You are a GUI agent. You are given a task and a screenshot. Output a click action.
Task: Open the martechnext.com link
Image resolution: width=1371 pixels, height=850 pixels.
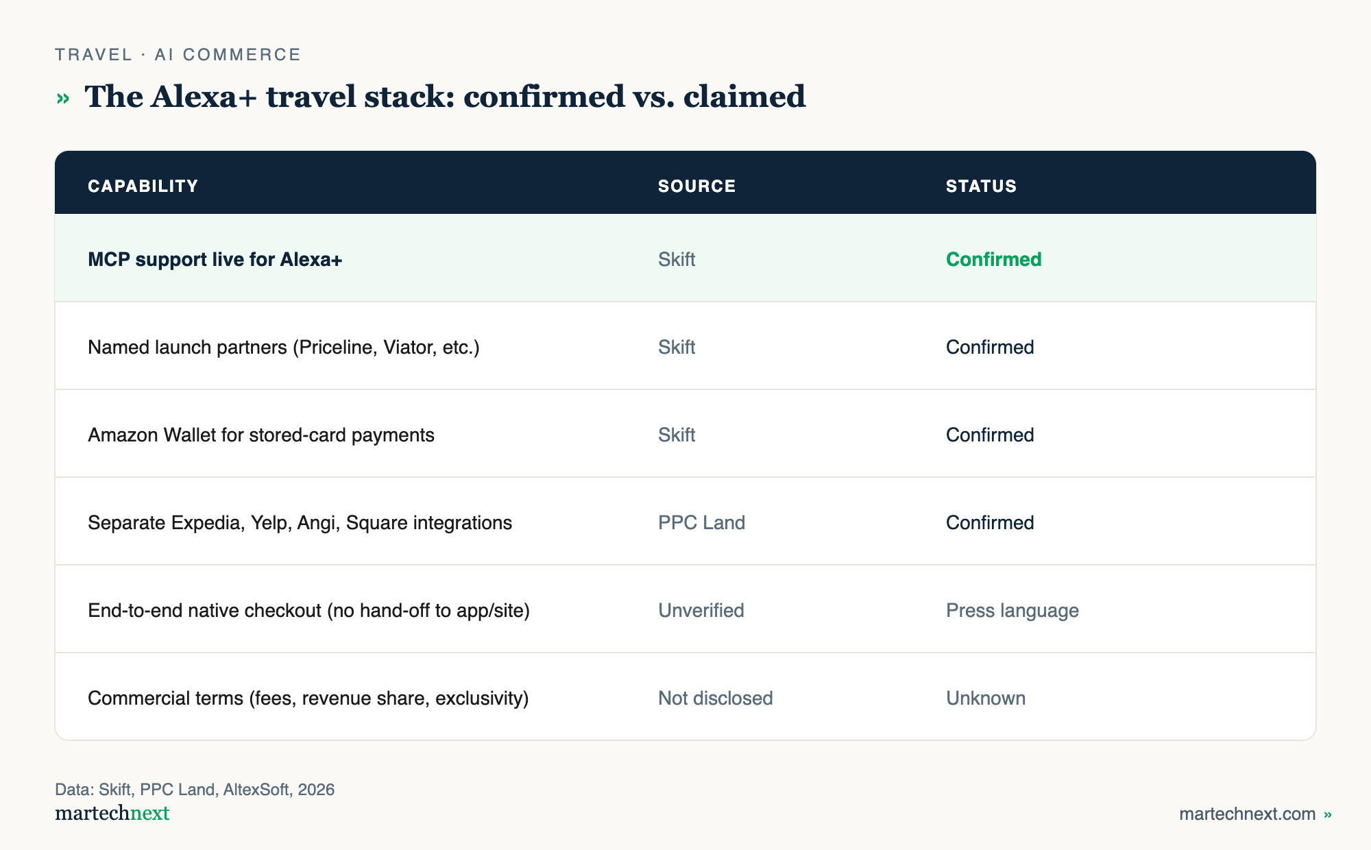tap(1247, 814)
